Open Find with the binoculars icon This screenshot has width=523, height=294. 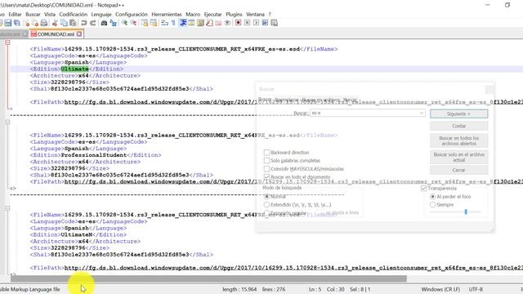[104, 23]
